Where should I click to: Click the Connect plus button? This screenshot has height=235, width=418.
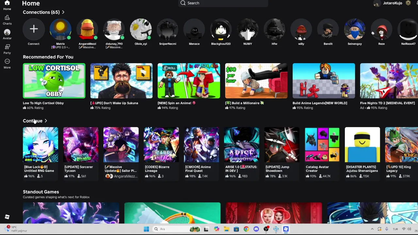34,29
